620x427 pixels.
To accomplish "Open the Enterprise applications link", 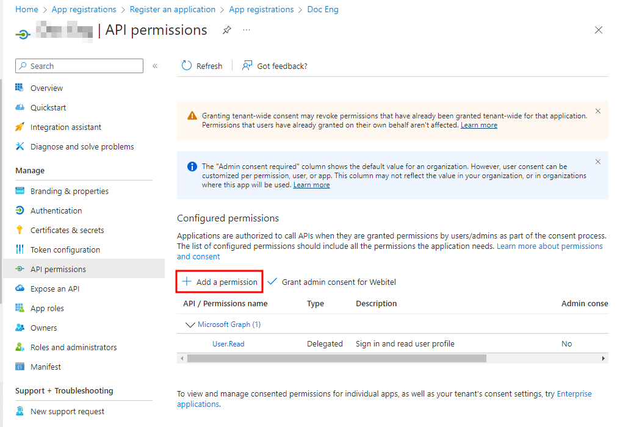I will coord(574,394).
